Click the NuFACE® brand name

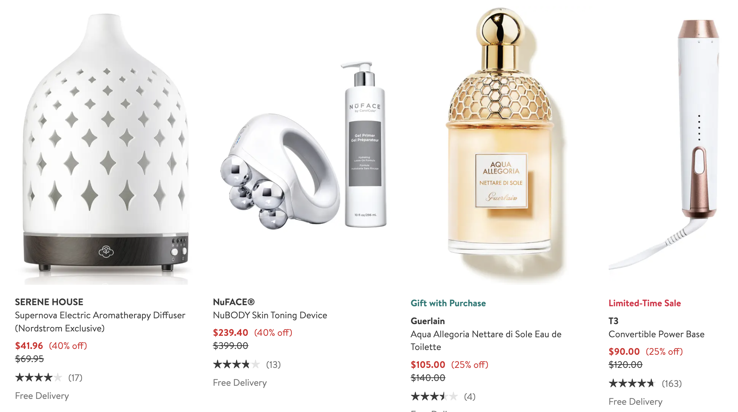[x=234, y=302]
